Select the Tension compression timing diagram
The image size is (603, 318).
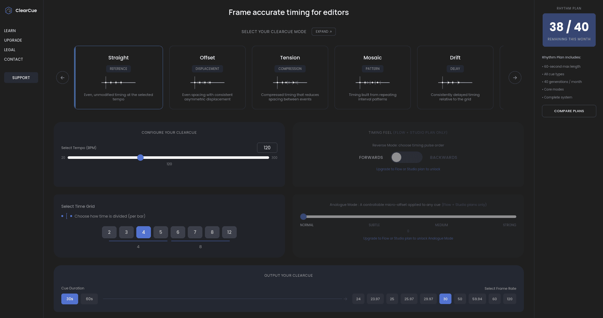tap(290, 83)
